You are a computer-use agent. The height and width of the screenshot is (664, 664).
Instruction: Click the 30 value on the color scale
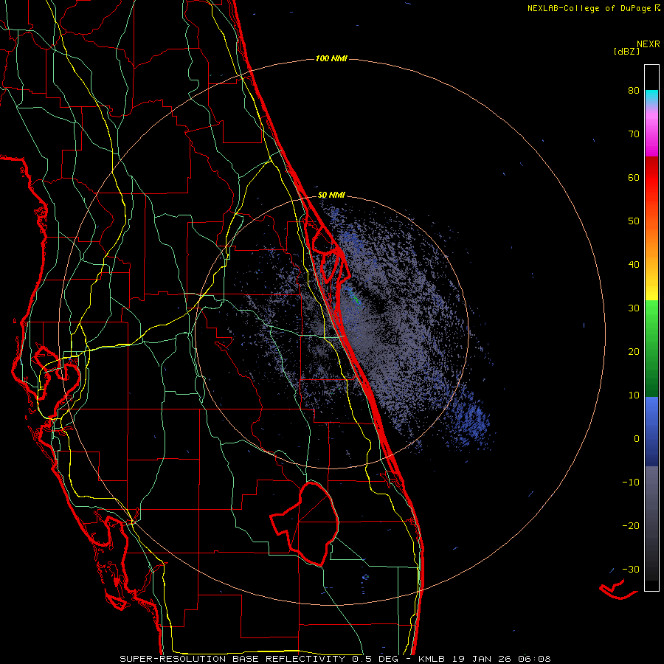[x=634, y=308]
